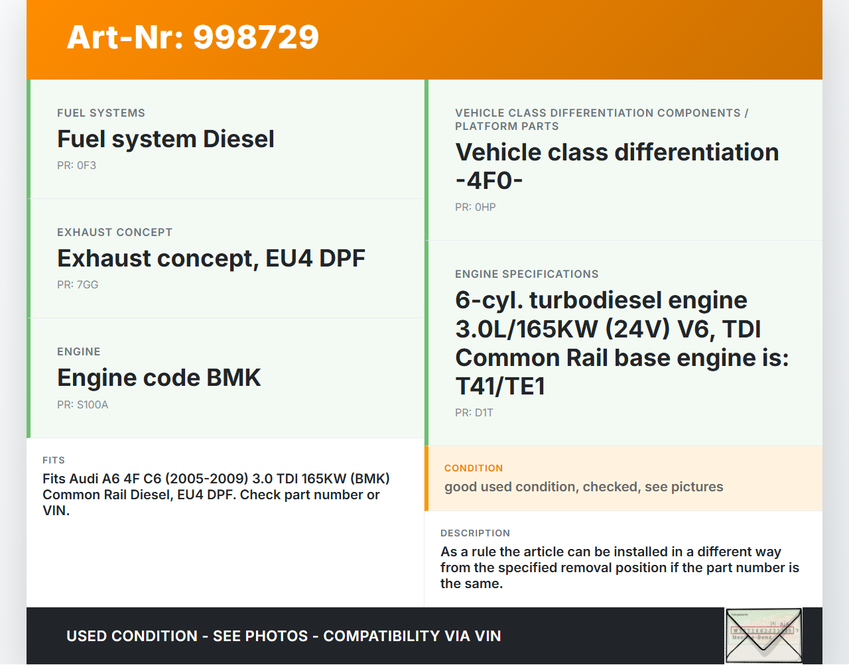Click the EXHAUST CONCEPT category label

(x=114, y=233)
